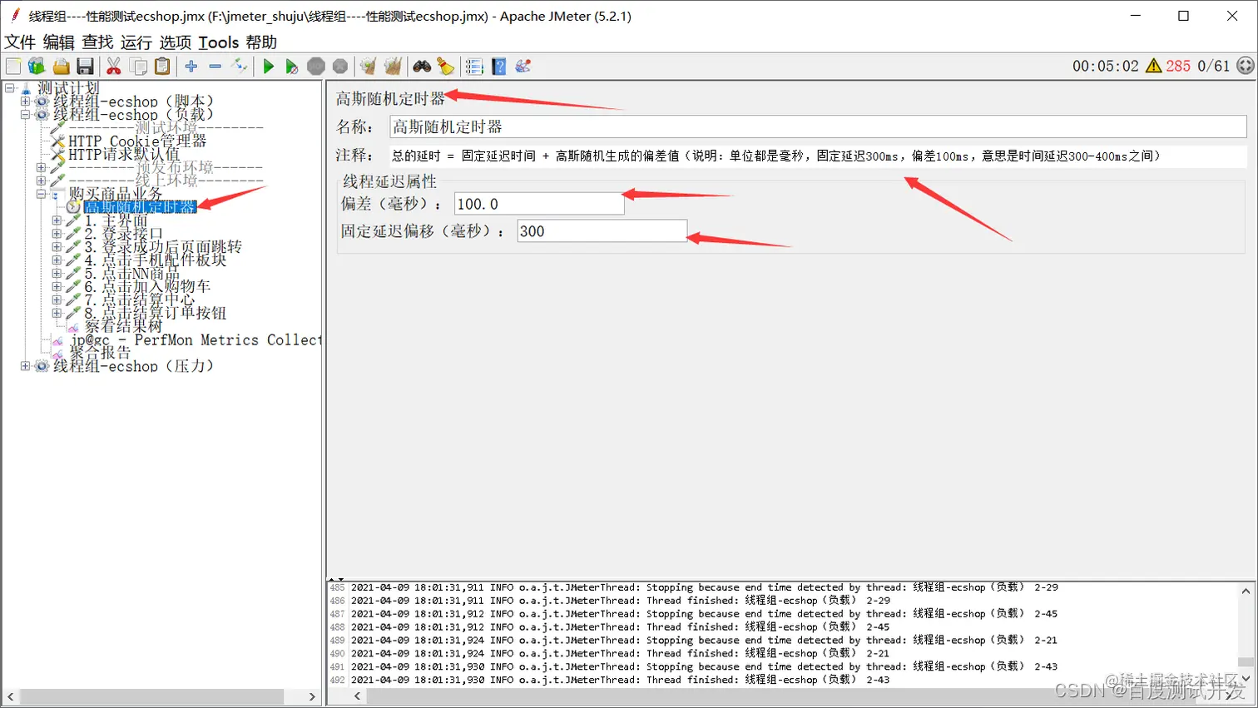1258x708 pixels.
Task: Open the 运行 menu
Action: [x=136, y=42]
